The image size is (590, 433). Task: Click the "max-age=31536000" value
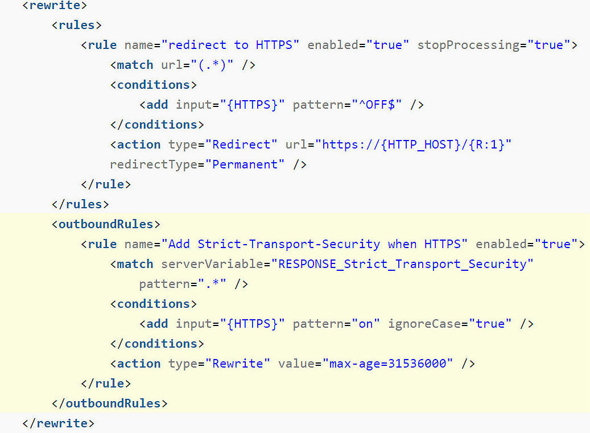[x=387, y=364]
